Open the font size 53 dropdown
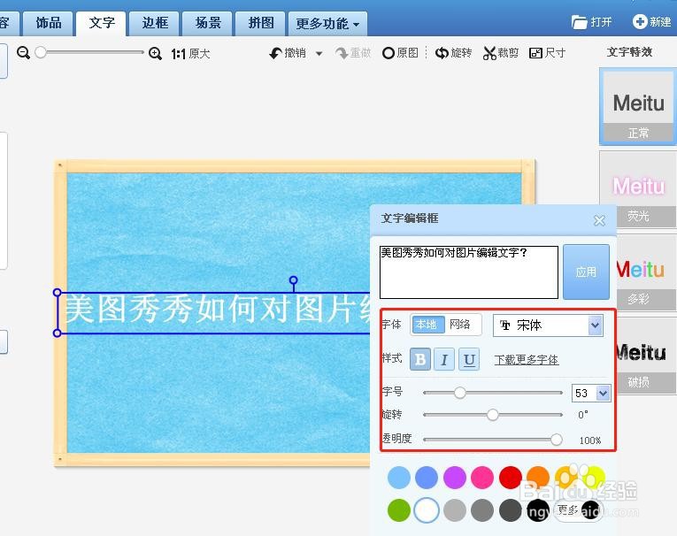Image resolution: width=677 pixels, height=536 pixels. pyautogui.click(x=604, y=393)
